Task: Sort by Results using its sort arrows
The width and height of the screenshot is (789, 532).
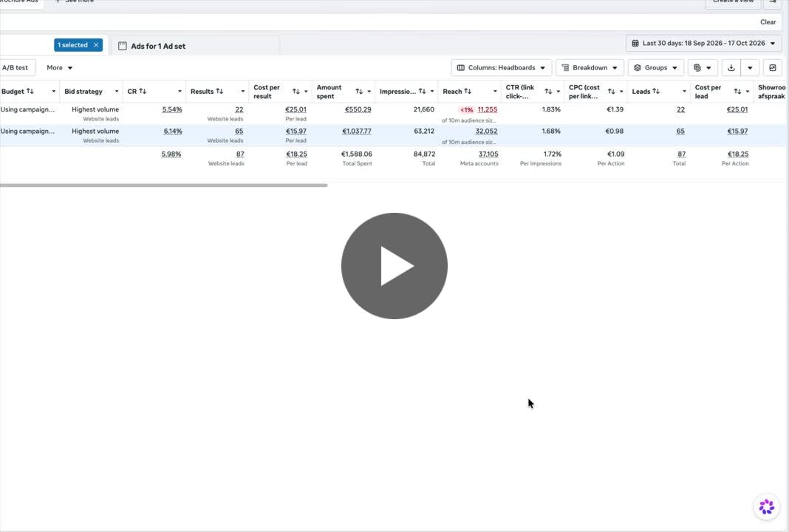Action: (219, 91)
